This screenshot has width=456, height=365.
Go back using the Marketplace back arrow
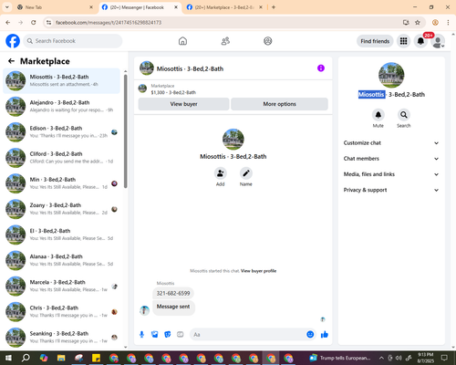pos(11,61)
